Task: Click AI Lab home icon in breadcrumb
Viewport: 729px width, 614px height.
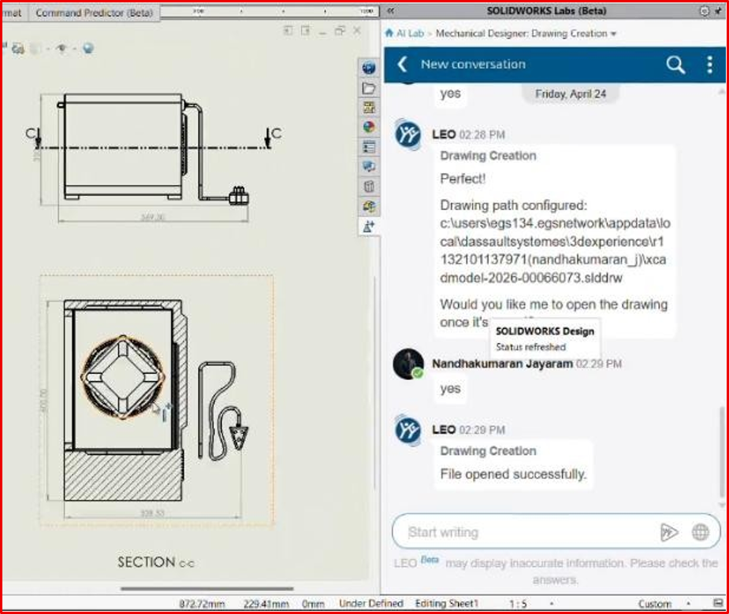Action: (389, 33)
